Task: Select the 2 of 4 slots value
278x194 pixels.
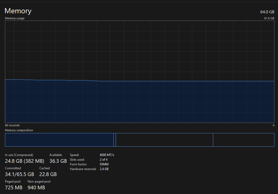Action: (x=104, y=160)
